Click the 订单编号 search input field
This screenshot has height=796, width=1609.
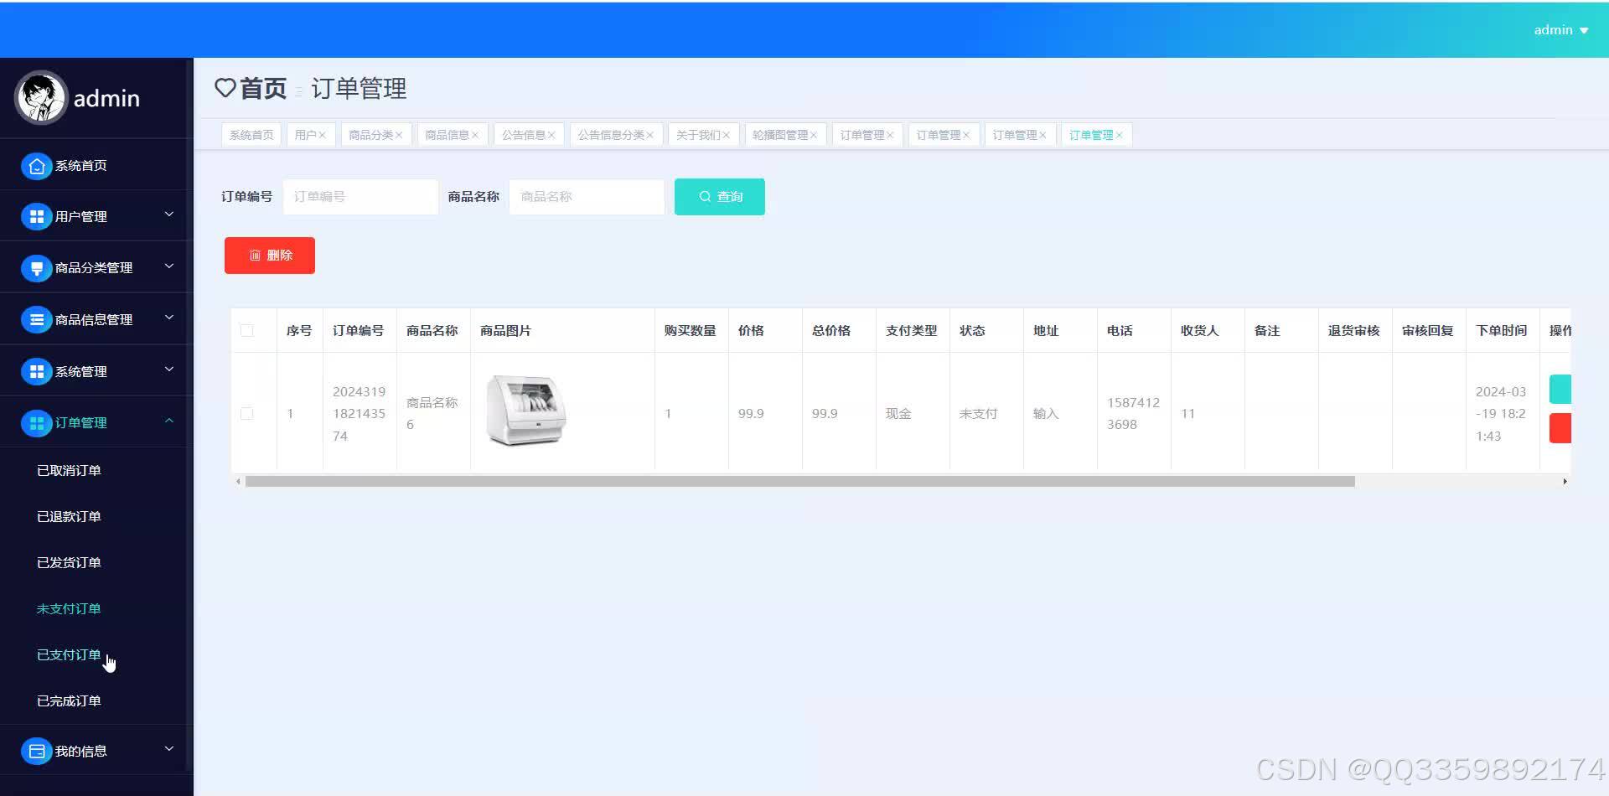pos(360,197)
